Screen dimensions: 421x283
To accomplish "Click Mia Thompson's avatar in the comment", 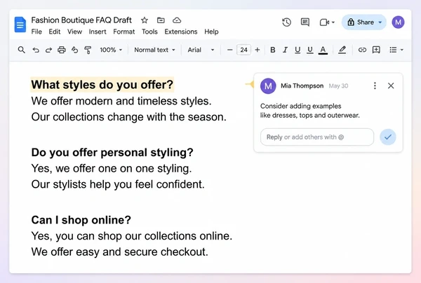I will pos(268,86).
